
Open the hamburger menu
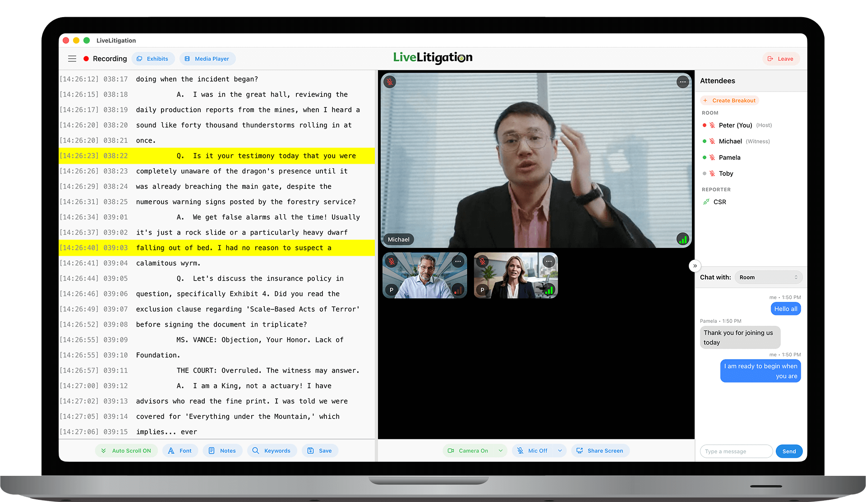pyautogui.click(x=72, y=59)
